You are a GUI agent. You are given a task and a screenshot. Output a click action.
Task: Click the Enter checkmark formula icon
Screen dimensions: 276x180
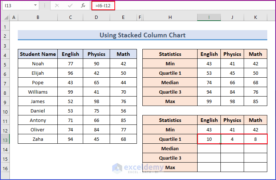pos(70,5)
